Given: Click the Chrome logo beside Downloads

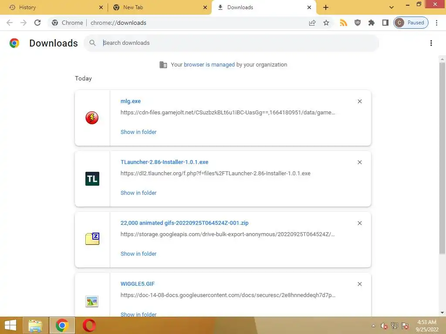Looking at the screenshot, I should [14, 43].
